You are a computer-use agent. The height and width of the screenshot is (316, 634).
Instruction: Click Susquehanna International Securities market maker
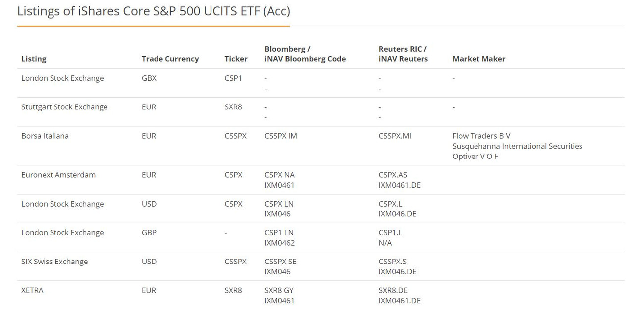[517, 146]
